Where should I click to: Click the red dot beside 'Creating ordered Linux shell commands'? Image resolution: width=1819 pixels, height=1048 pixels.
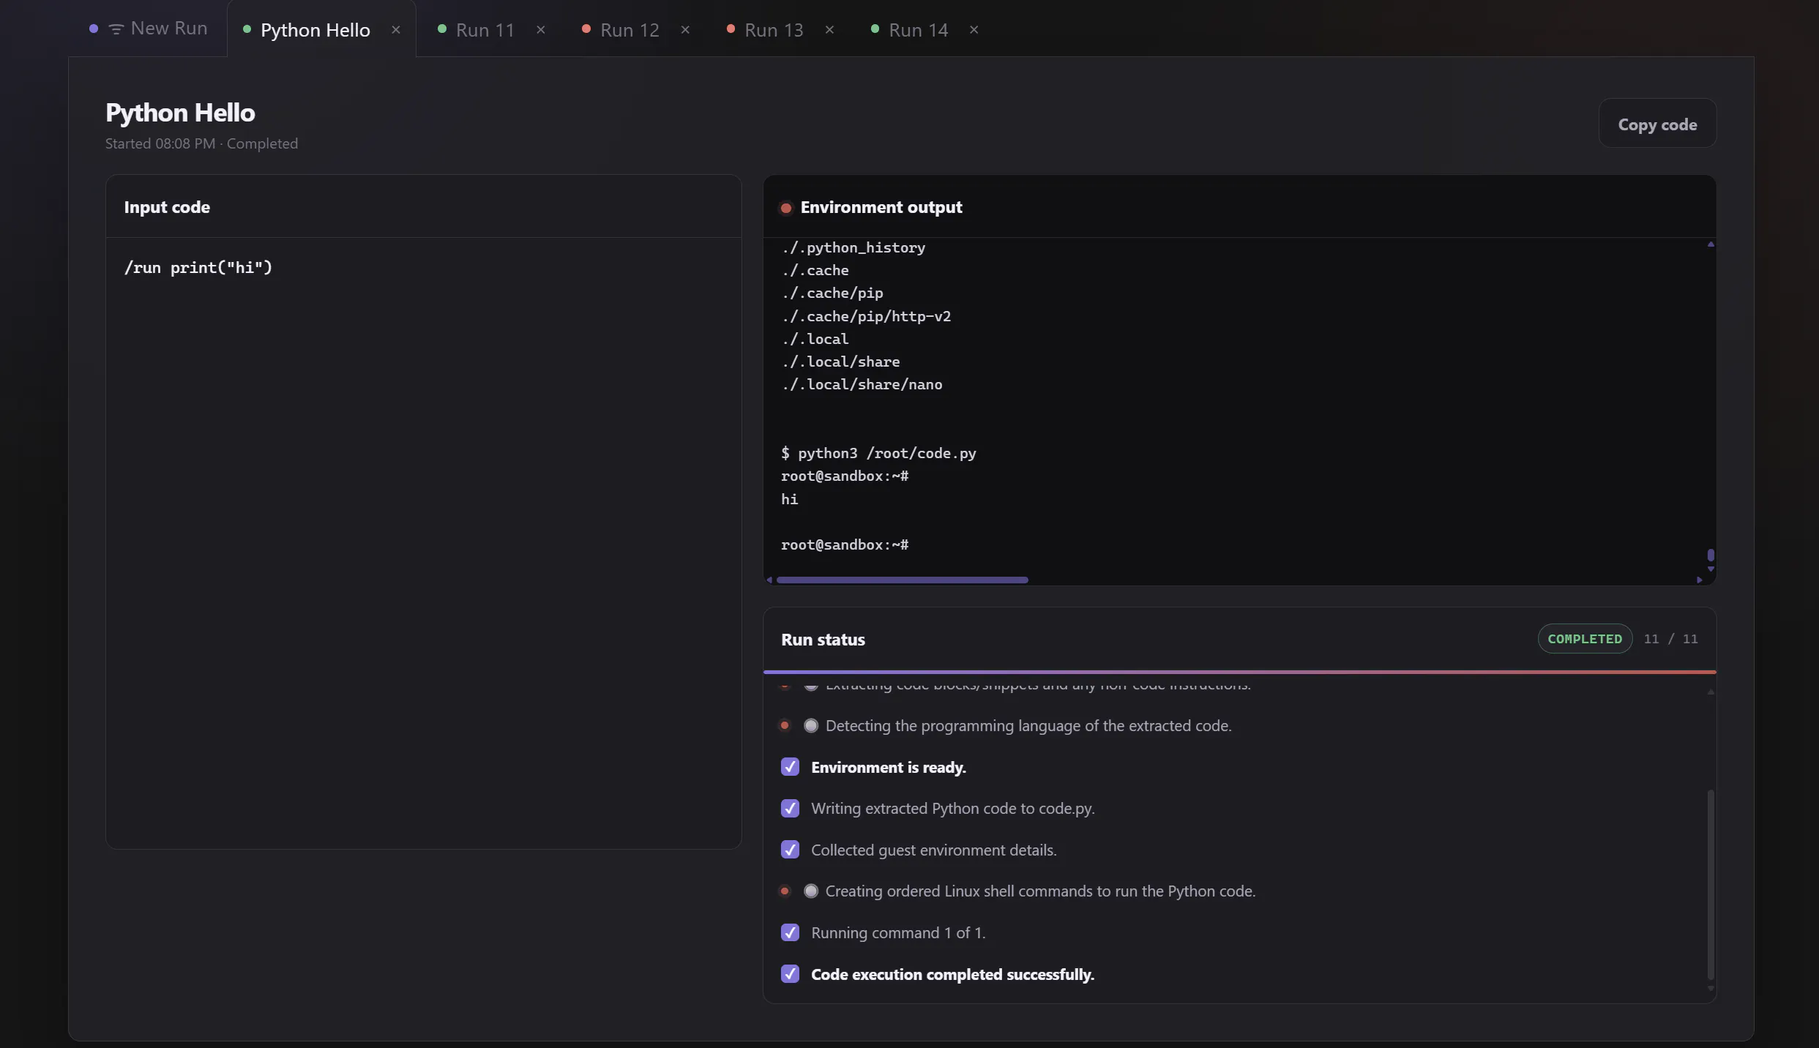(x=785, y=891)
